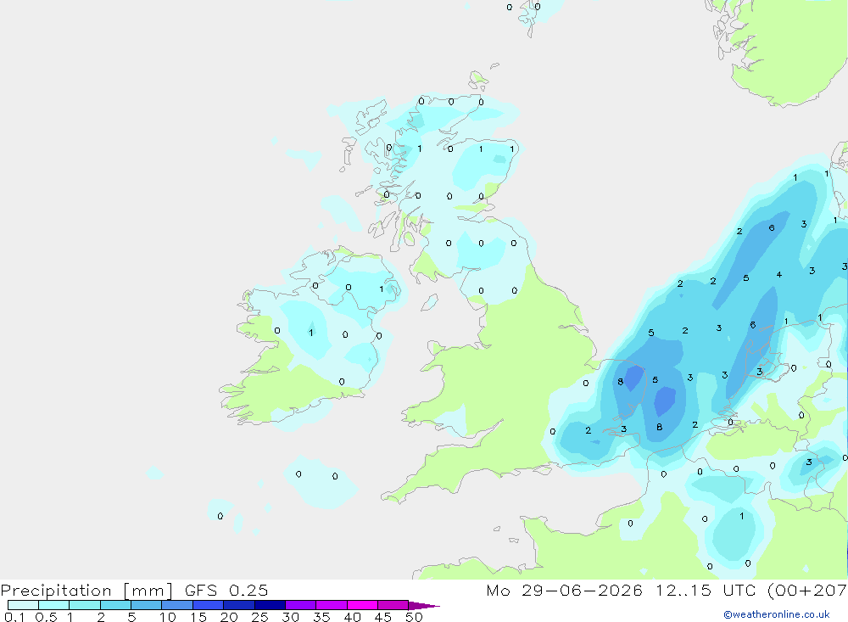Select the 0.5–1 mm legend color swatch
The width and height of the screenshot is (848, 622).
click(x=53, y=605)
